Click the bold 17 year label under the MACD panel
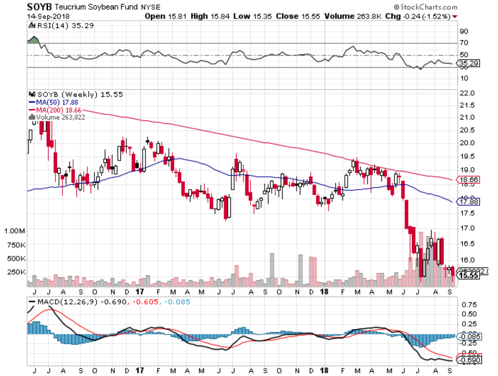This screenshot has width=498, height=376. (140, 370)
